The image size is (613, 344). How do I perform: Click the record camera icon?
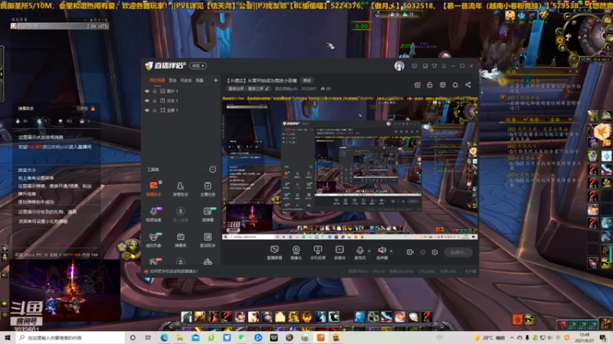point(410,252)
